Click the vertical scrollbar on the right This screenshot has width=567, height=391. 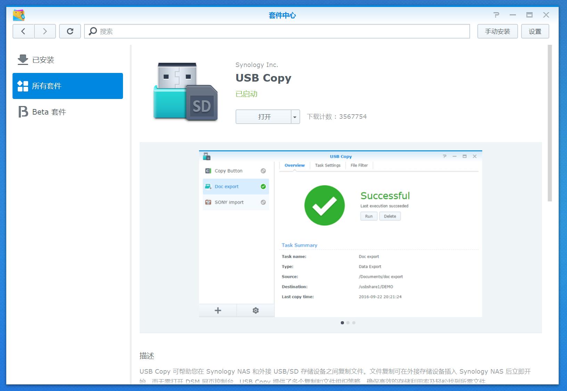[x=550, y=123]
